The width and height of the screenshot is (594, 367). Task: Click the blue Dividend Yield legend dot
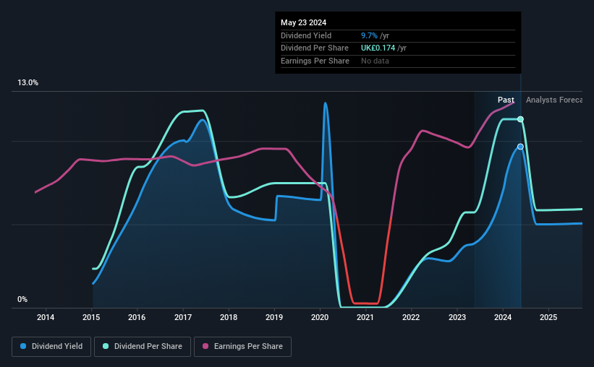click(23, 346)
